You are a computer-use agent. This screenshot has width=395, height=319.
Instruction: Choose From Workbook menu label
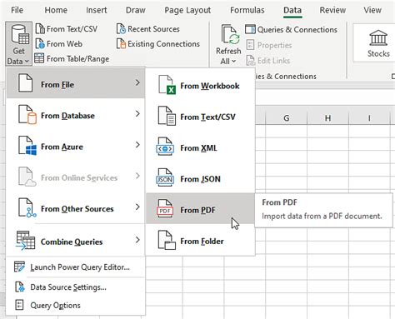(x=210, y=86)
